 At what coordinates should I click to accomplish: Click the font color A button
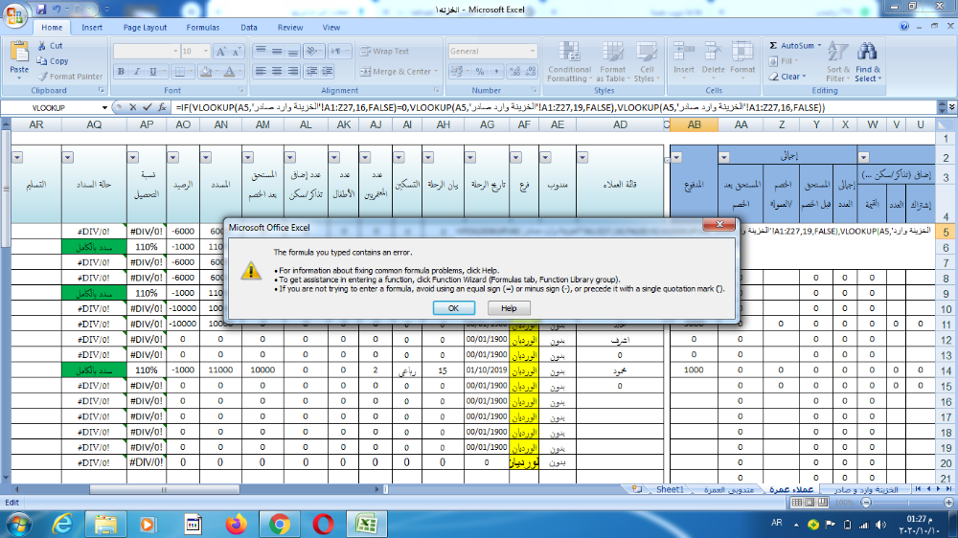tap(230, 72)
